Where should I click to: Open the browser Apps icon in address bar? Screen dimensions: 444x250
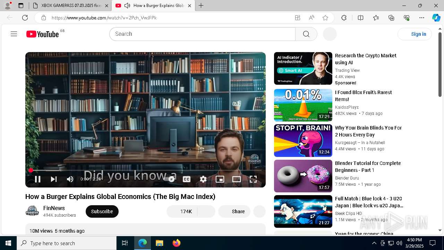(x=297, y=18)
